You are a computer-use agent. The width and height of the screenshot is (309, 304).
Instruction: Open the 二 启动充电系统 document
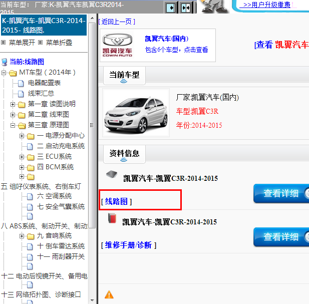click(x=61, y=146)
